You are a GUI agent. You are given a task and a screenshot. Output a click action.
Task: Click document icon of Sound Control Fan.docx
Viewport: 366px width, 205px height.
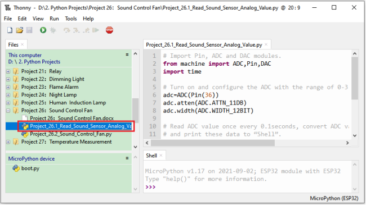click(x=25, y=119)
